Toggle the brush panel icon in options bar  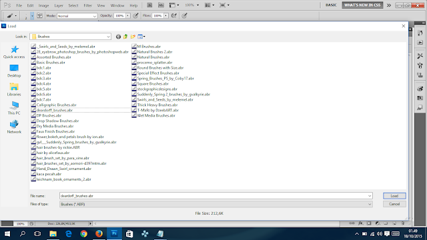(40, 16)
